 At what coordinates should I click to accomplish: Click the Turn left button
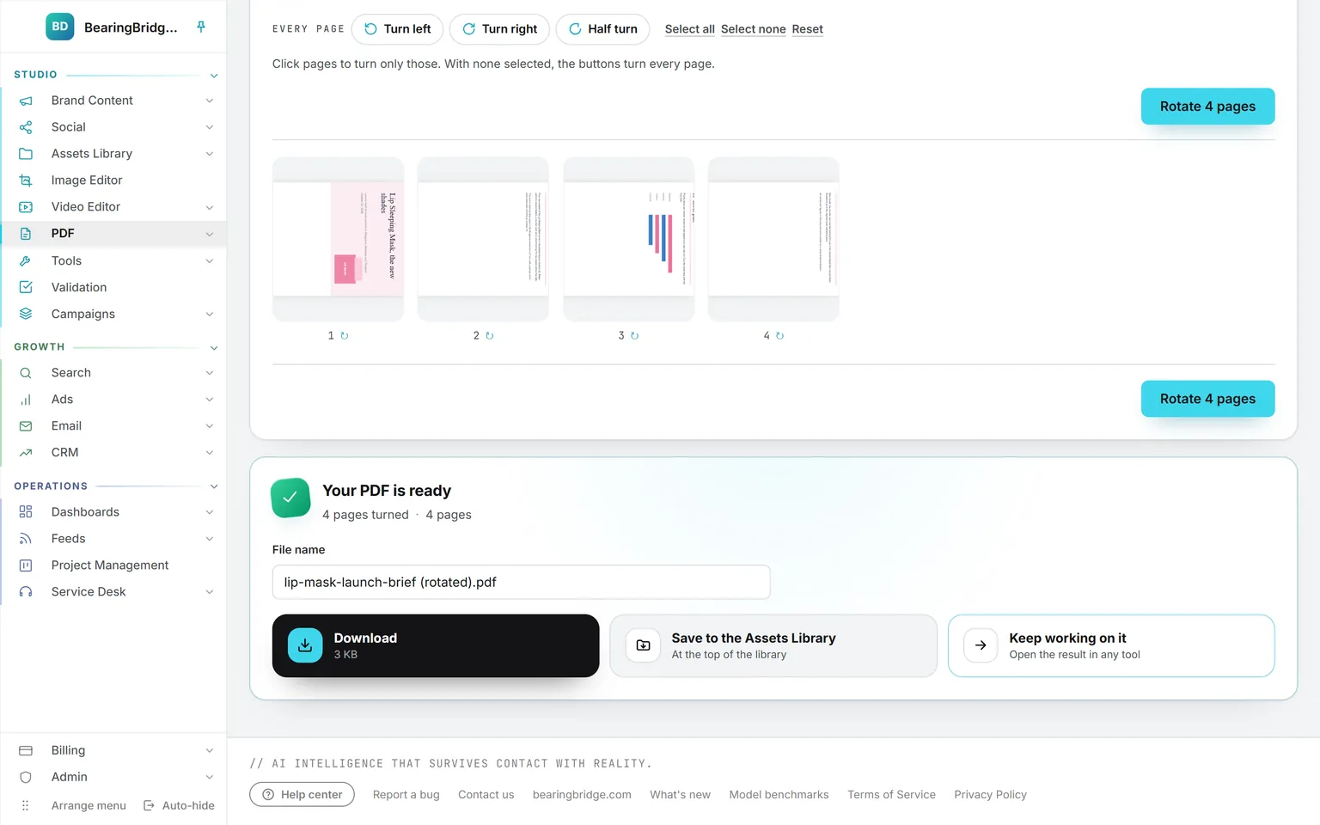[398, 29]
